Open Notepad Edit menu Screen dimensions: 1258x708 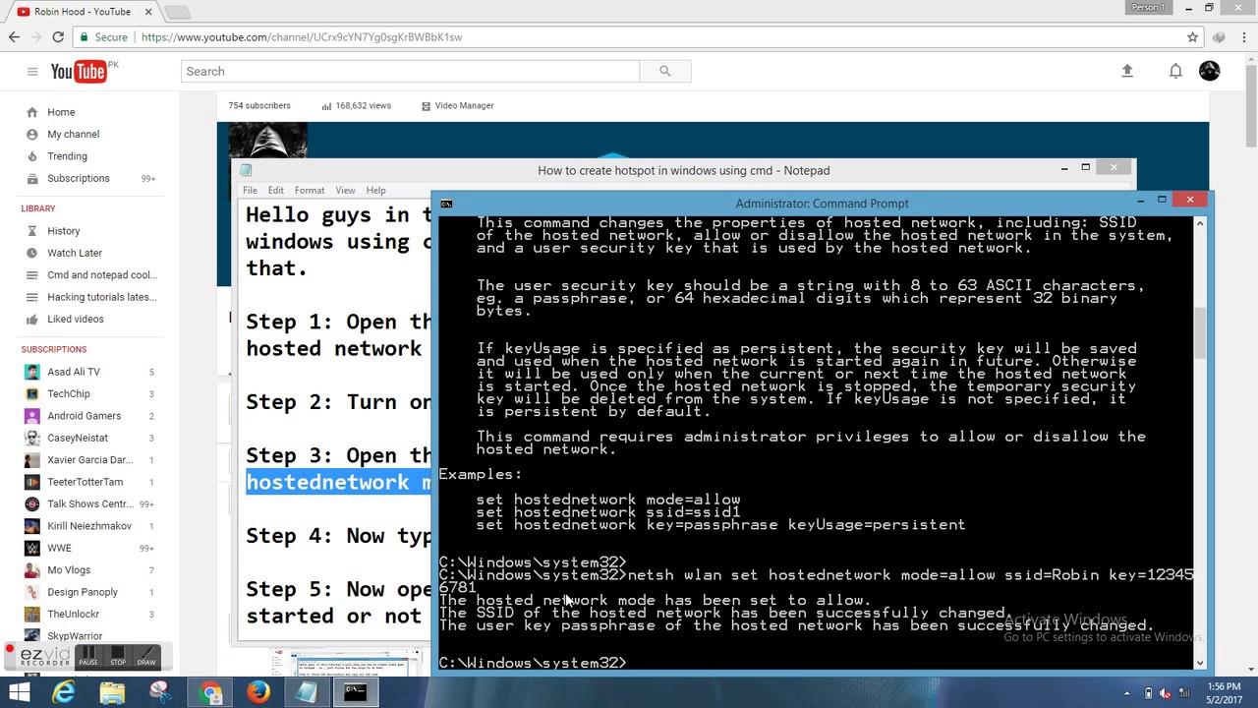click(x=275, y=190)
